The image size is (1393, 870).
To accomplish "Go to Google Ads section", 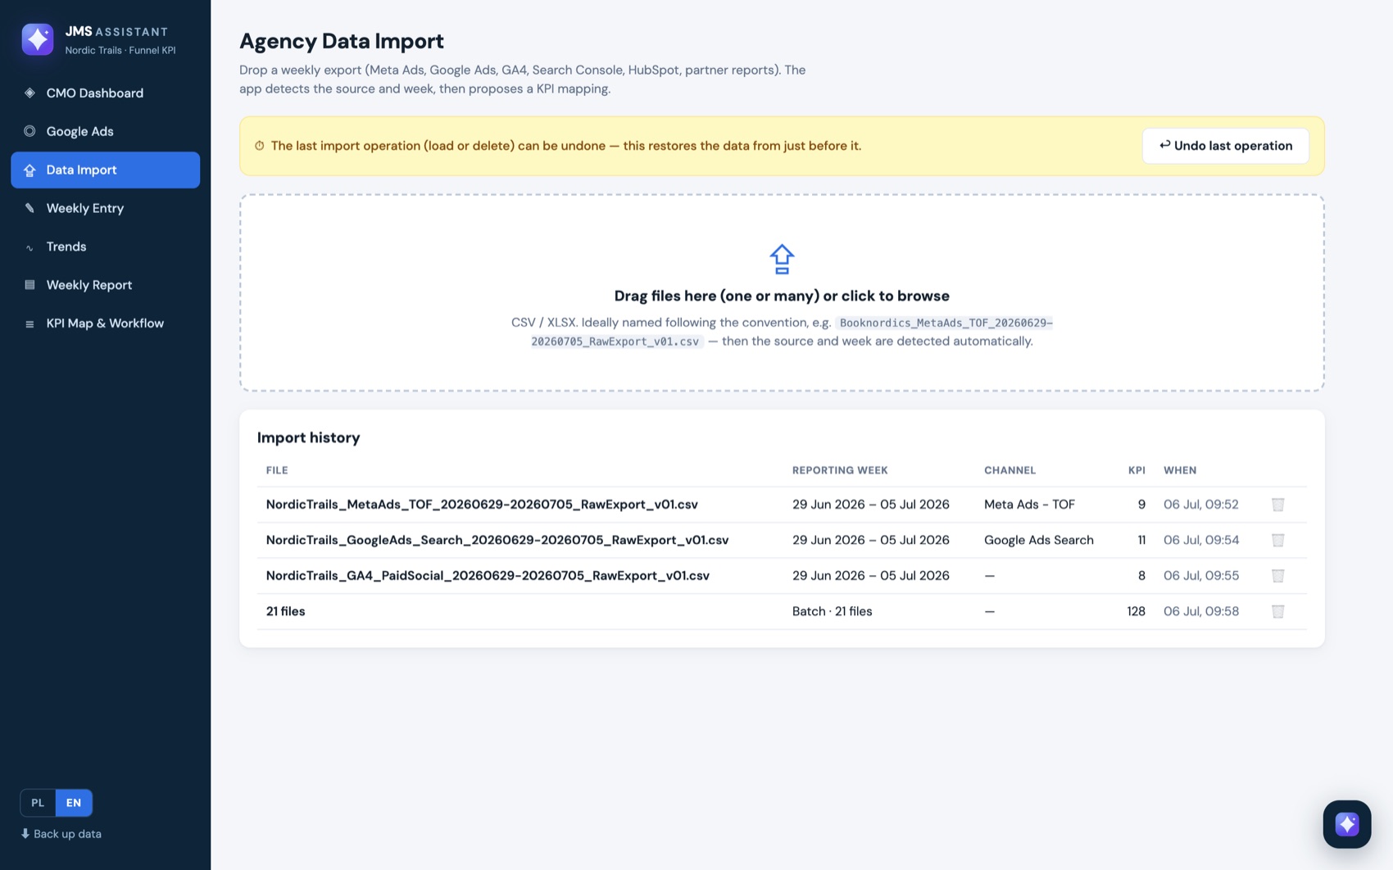I will coord(105,131).
